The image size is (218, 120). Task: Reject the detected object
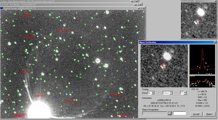coord(209,114)
